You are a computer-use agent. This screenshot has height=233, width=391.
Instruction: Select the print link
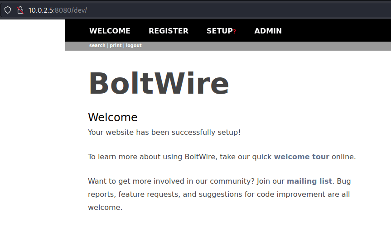(x=116, y=46)
